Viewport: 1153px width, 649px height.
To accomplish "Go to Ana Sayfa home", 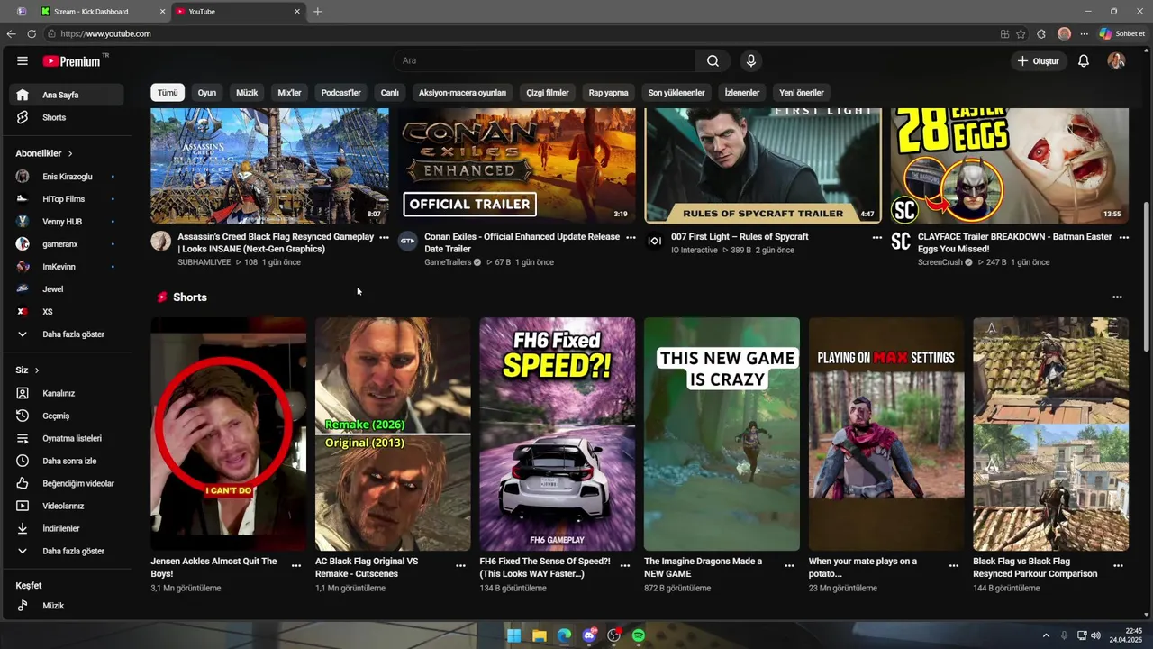I will pos(66,95).
